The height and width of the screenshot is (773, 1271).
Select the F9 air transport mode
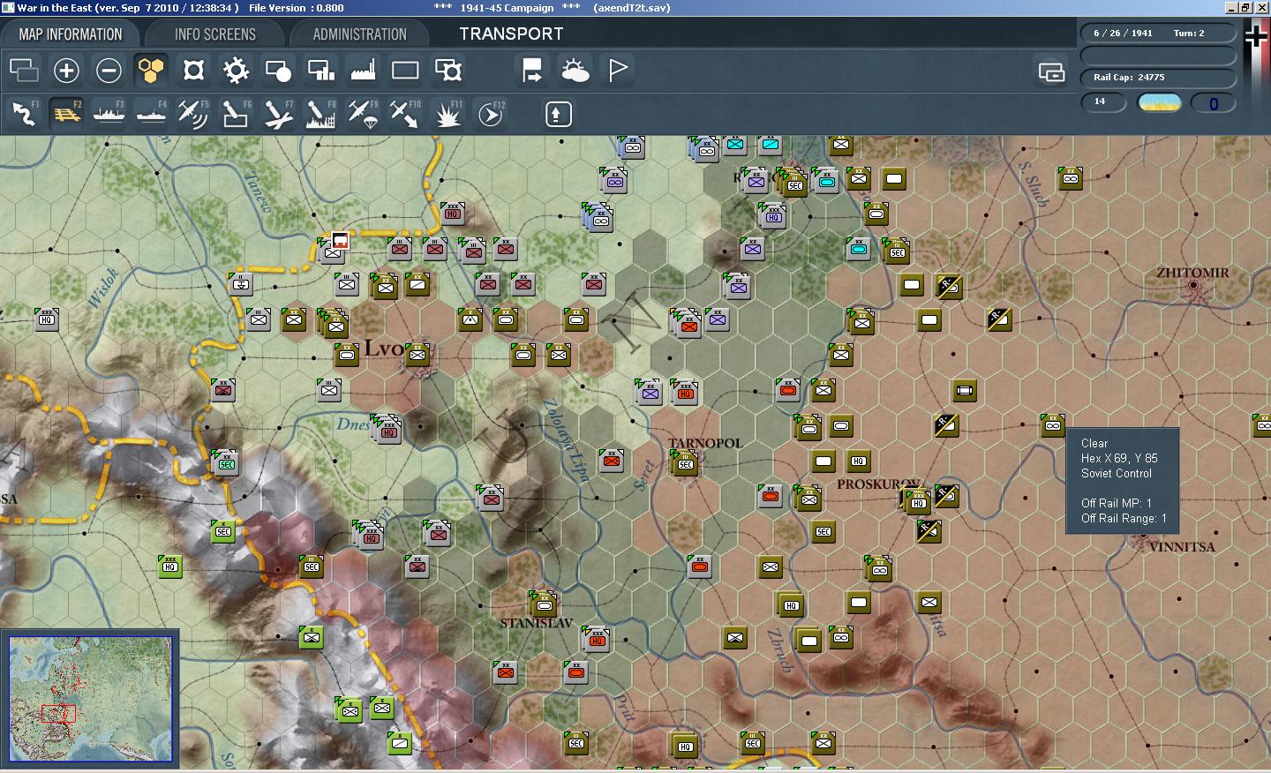363,114
